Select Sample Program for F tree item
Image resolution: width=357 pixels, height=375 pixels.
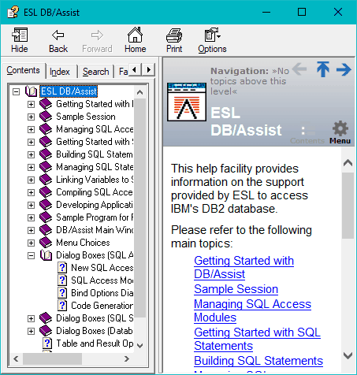tap(95, 217)
